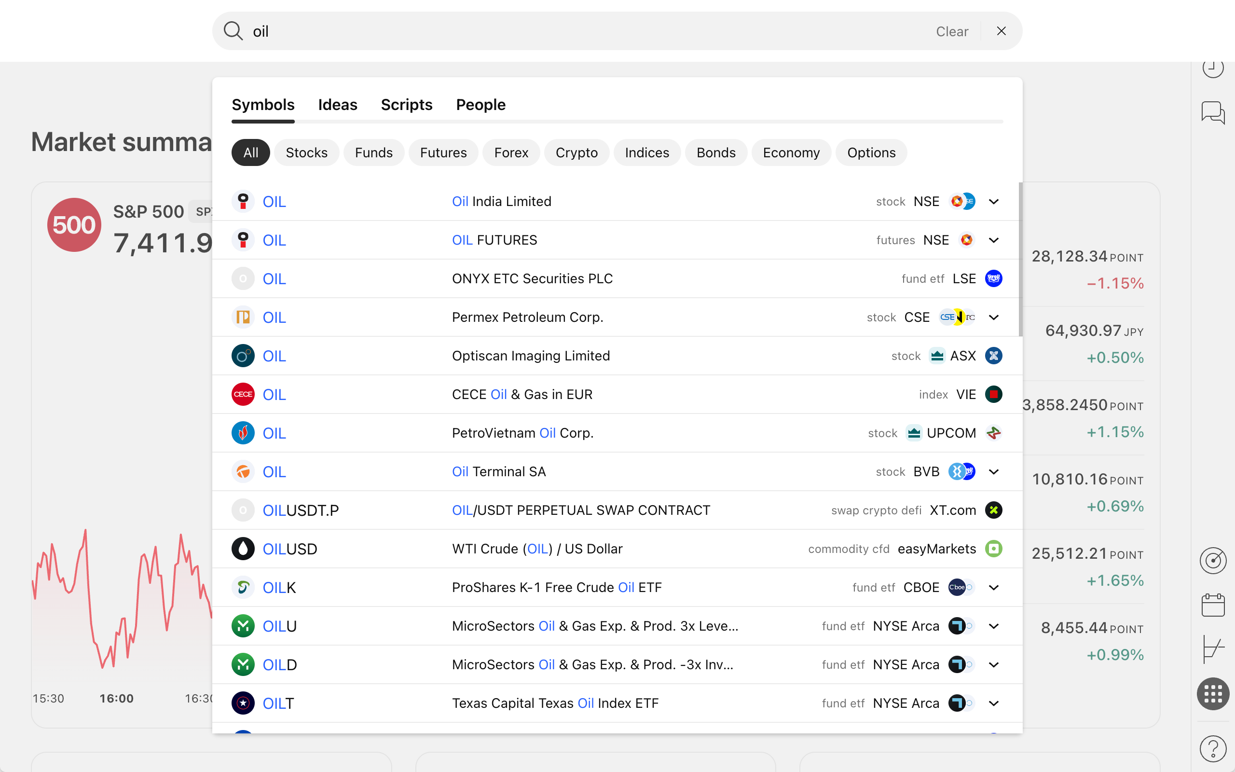Close the search dialog with X

(1002, 31)
